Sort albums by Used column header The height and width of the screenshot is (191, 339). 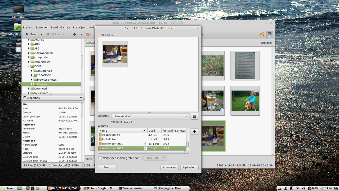click(154, 131)
